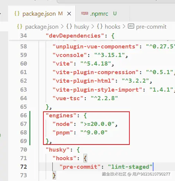This screenshot has height=181, width=175.
Task: Open the pre-commit breadcrumb segment
Action: click(x=151, y=27)
